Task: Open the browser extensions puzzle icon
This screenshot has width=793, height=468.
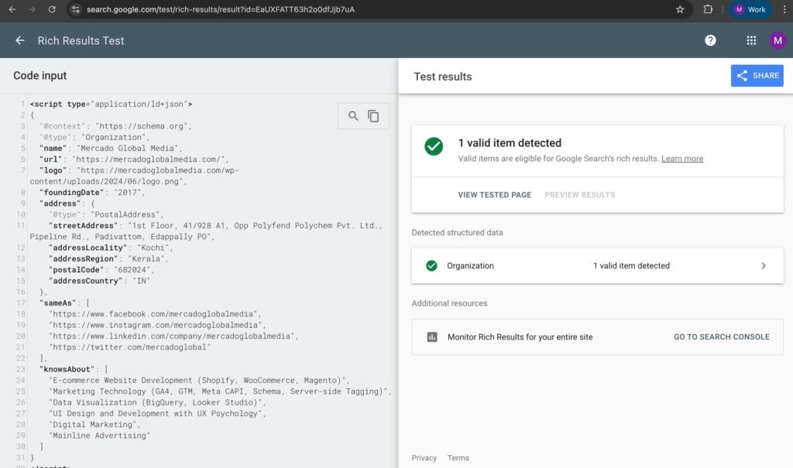Action: (708, 9)
